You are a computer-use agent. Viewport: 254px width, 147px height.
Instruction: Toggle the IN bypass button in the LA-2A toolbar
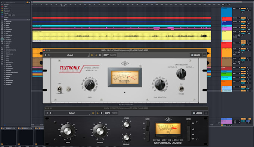click(x=92, y=55)
